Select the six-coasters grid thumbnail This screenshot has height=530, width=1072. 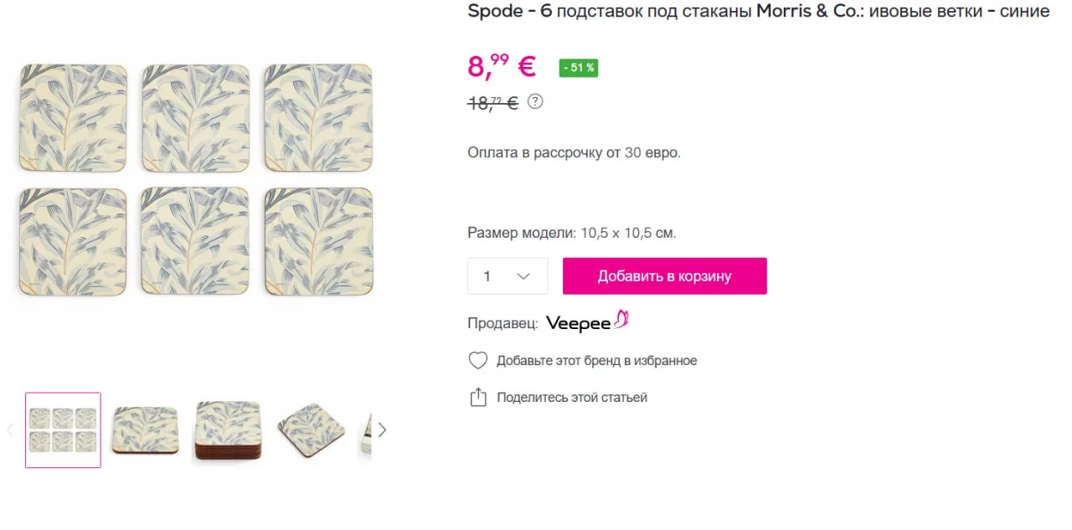pyautogui.click(x=63, y=430)
